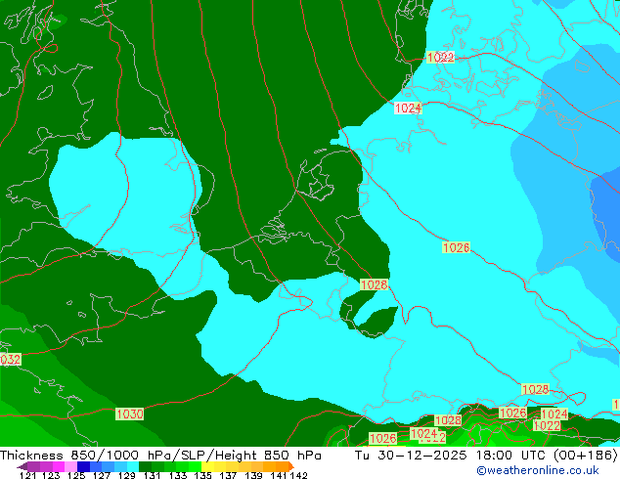Click the orange arrow tip ending the legend
The height and width of the screenshot is (479, 620).
pos(291,466)
